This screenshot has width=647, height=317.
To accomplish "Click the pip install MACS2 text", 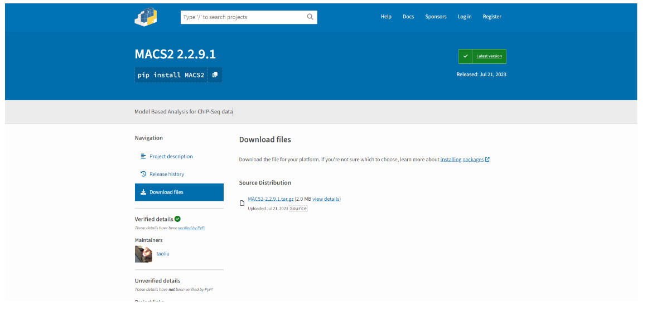I will [x=171, y=75].
